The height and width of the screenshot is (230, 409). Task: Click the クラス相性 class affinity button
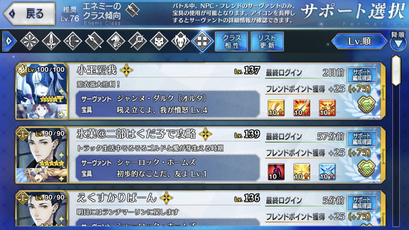click(231, 42)
